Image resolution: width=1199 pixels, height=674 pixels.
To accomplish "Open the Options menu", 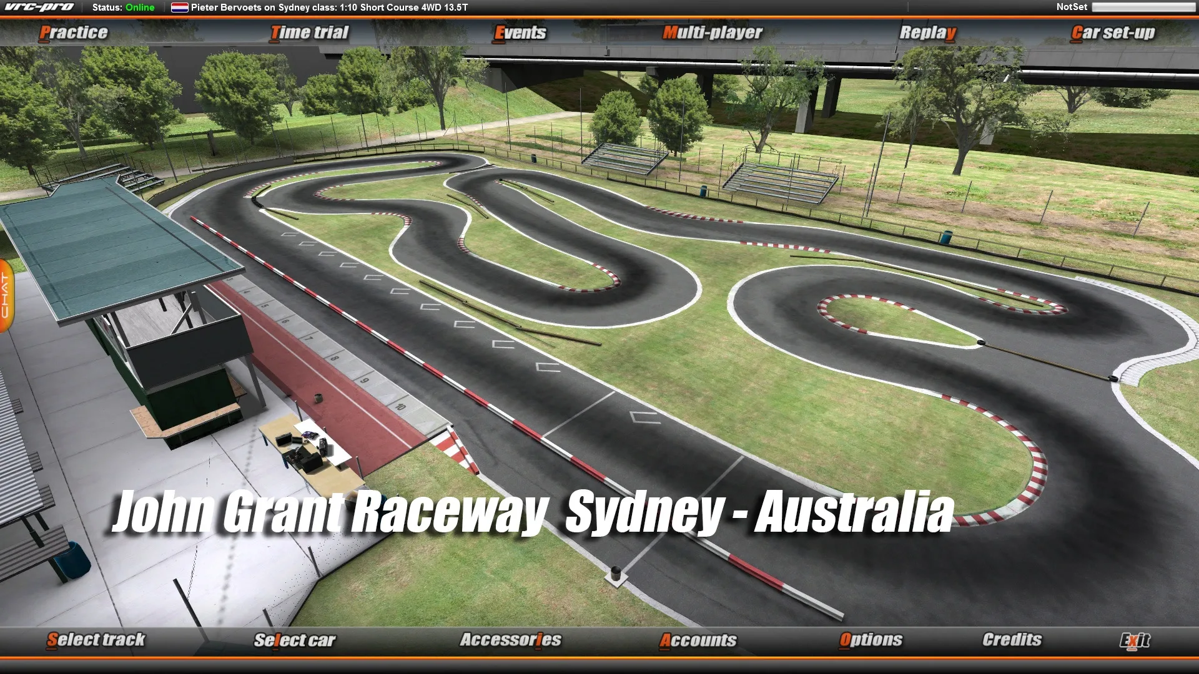I will [871, 640].
